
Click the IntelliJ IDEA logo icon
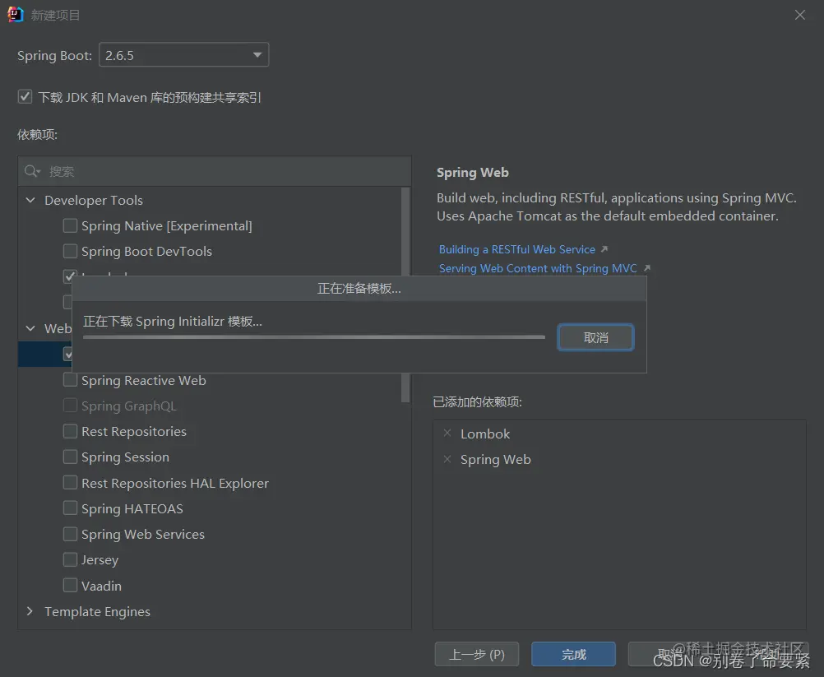[x=16, y=15]
